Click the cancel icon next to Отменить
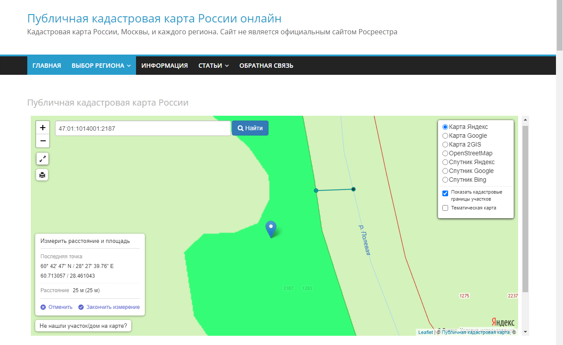The height and width of the screenshot is (345, 563). coord(43,307)
